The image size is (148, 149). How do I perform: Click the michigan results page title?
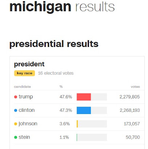(x=62, y=7)
